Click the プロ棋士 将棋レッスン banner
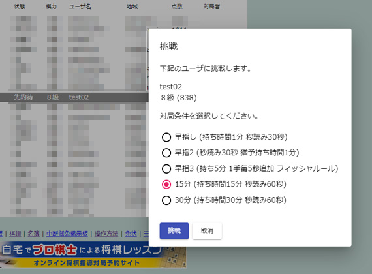The height and width of the screenshot is (274, 372). [x=93, y=255]
